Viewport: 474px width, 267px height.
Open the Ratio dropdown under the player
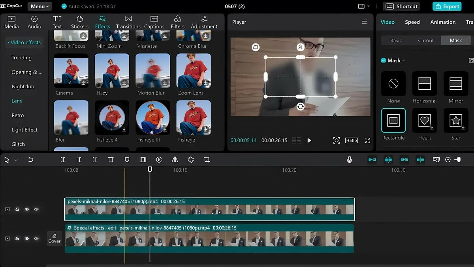[x=351, y=140]
